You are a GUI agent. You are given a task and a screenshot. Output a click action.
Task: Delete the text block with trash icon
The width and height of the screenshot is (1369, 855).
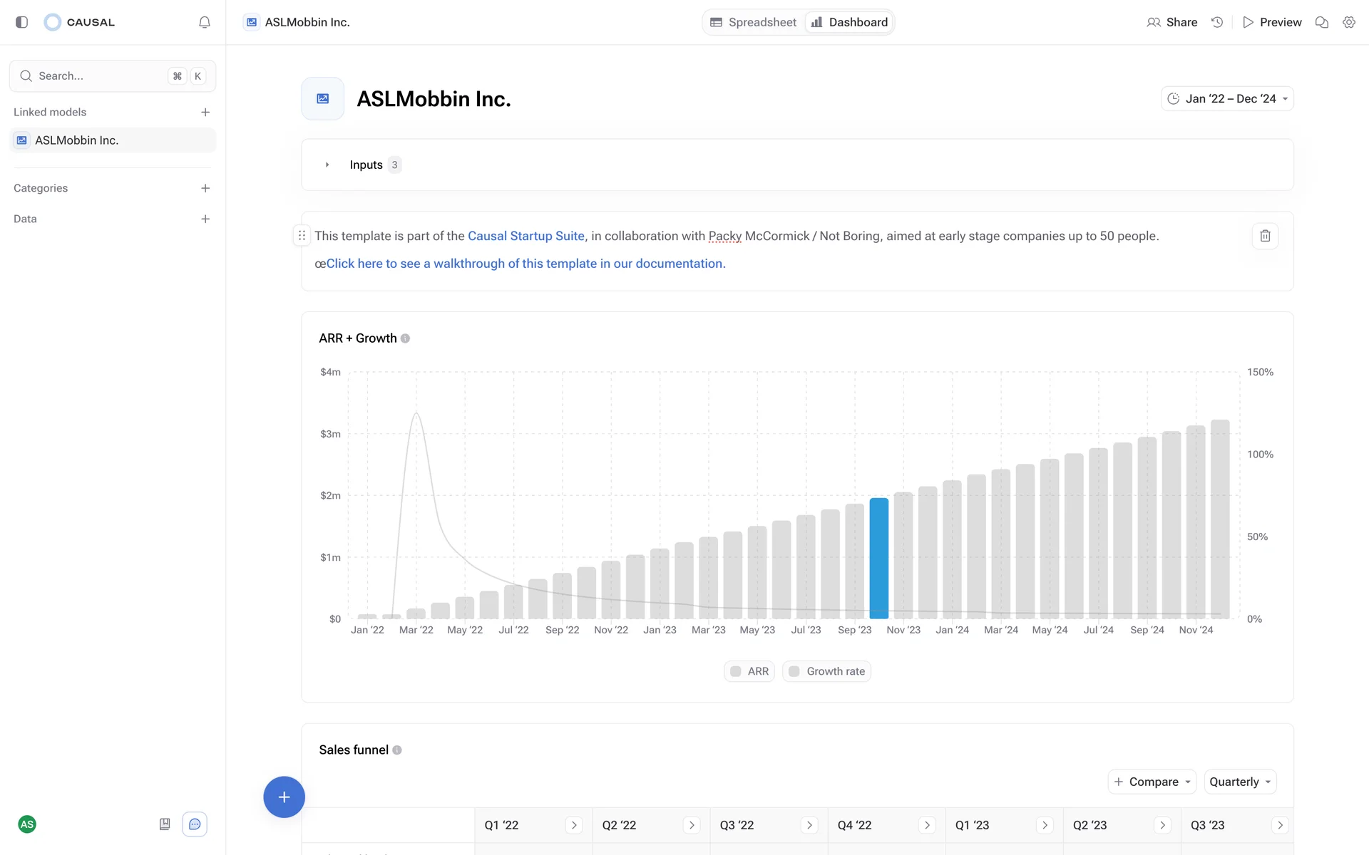click(1265, 236)
